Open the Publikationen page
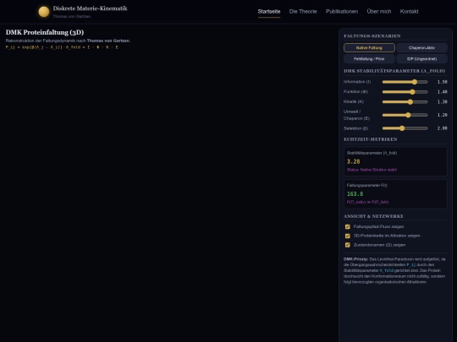Screen dimensions: 457x342 point(342,12)
